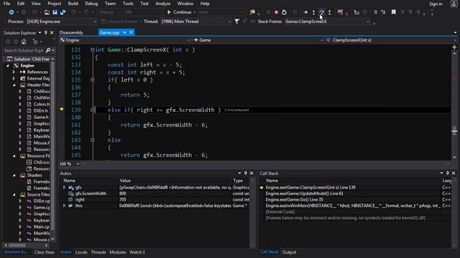Click the Continue button
The image size is (460, 258).
point(179,12)
